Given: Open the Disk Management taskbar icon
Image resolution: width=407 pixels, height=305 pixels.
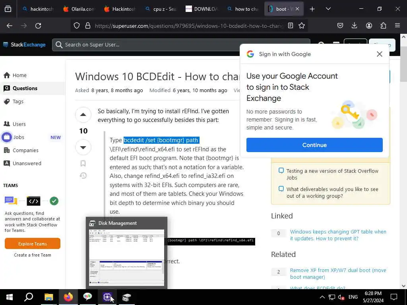Looking at the screenshot, I should coord(127,297).
